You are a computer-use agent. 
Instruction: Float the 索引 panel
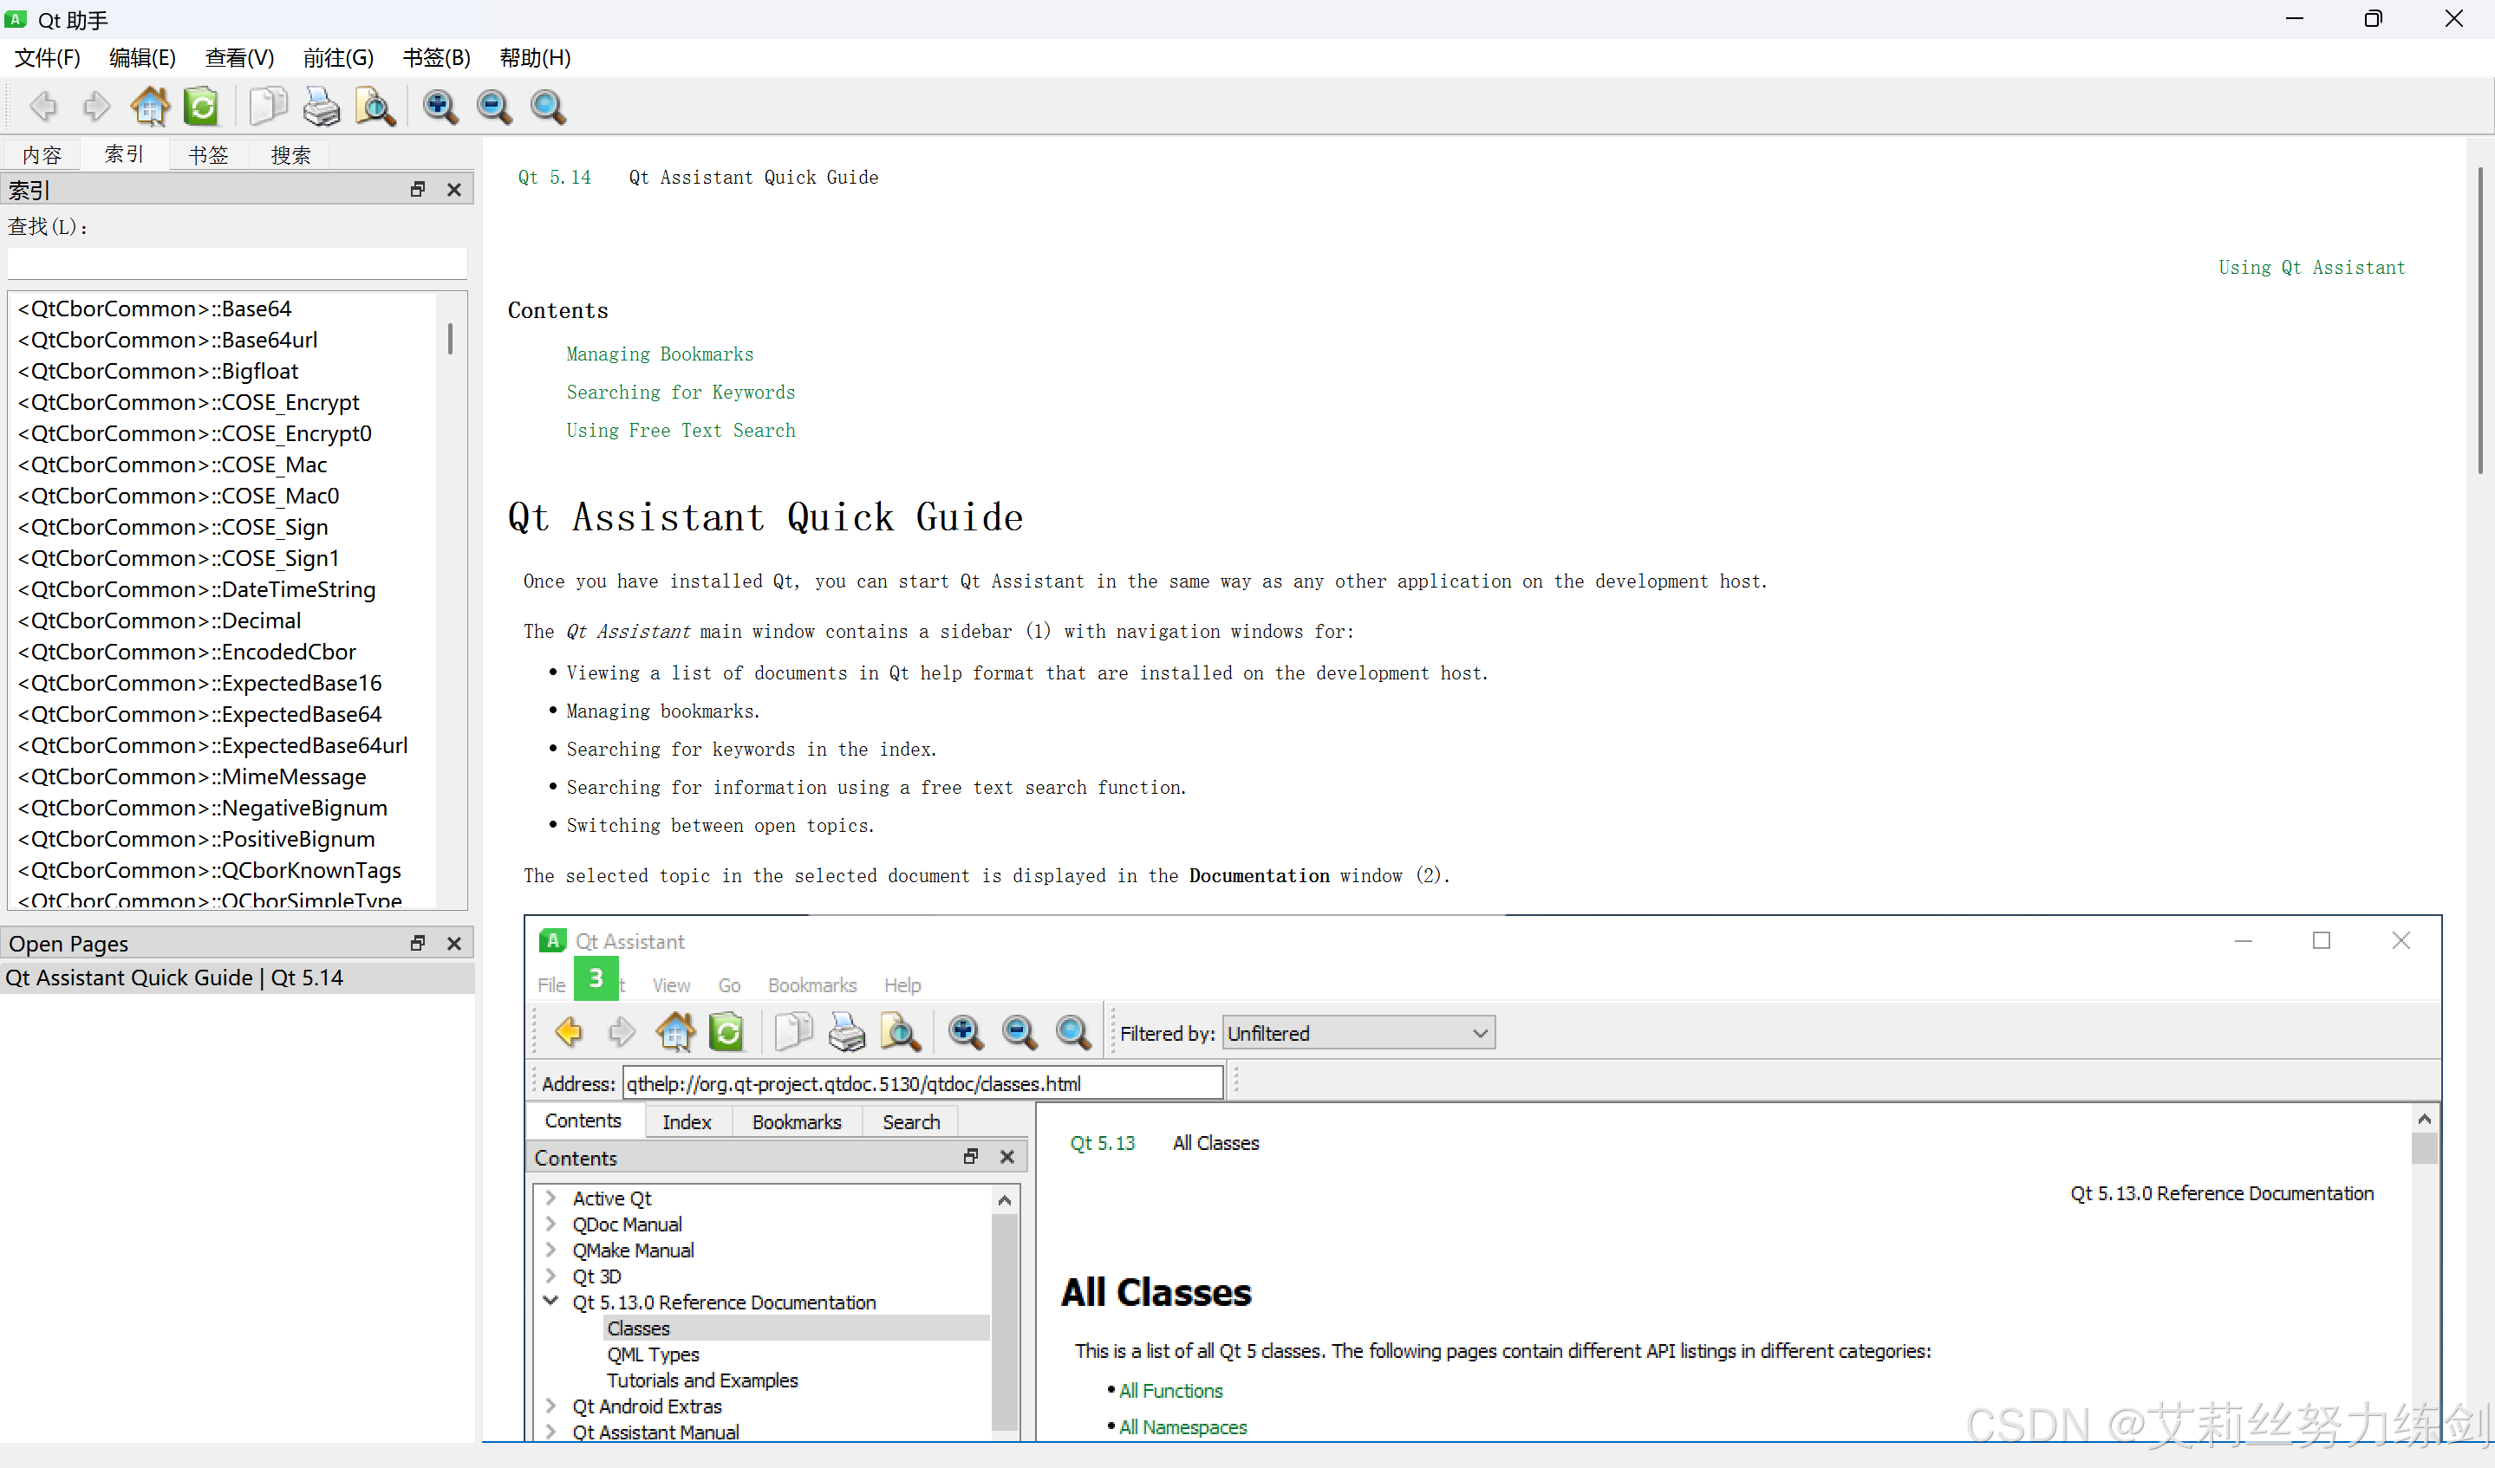click(x=418, y=189)
